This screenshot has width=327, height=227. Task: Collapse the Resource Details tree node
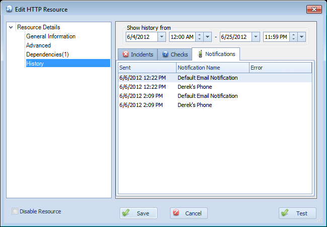coord(11,27)
